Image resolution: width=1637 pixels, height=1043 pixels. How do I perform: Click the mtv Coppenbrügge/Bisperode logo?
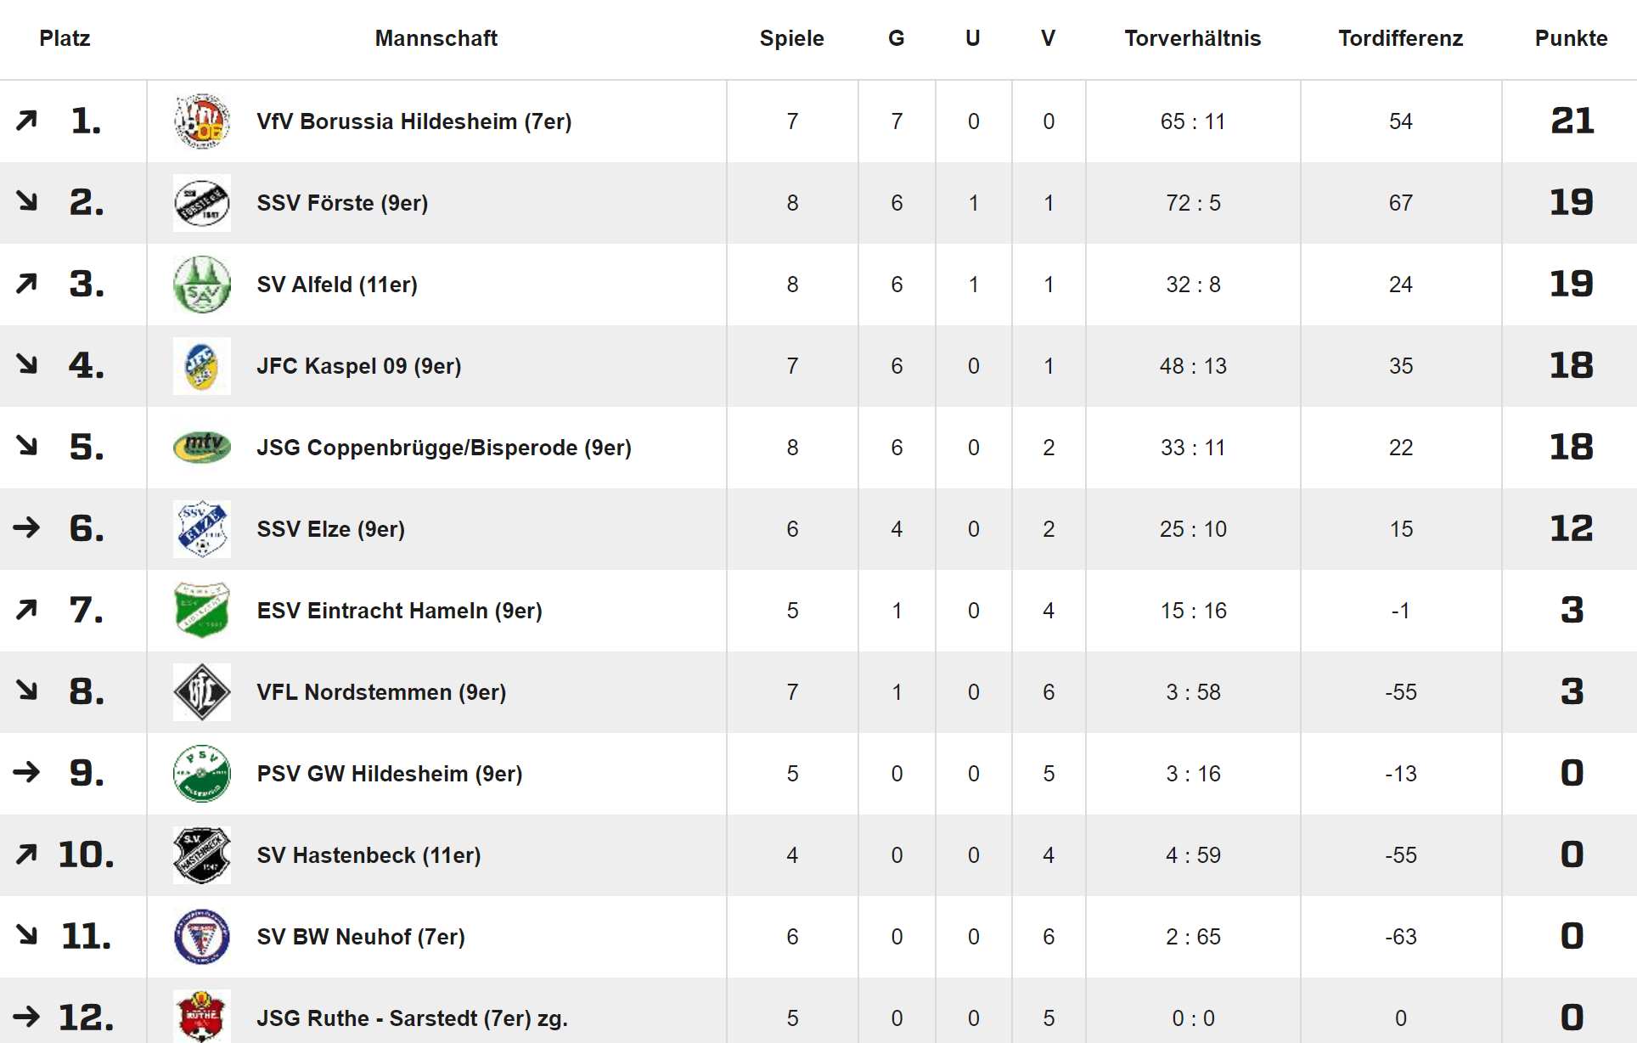(x=202, y=448)
